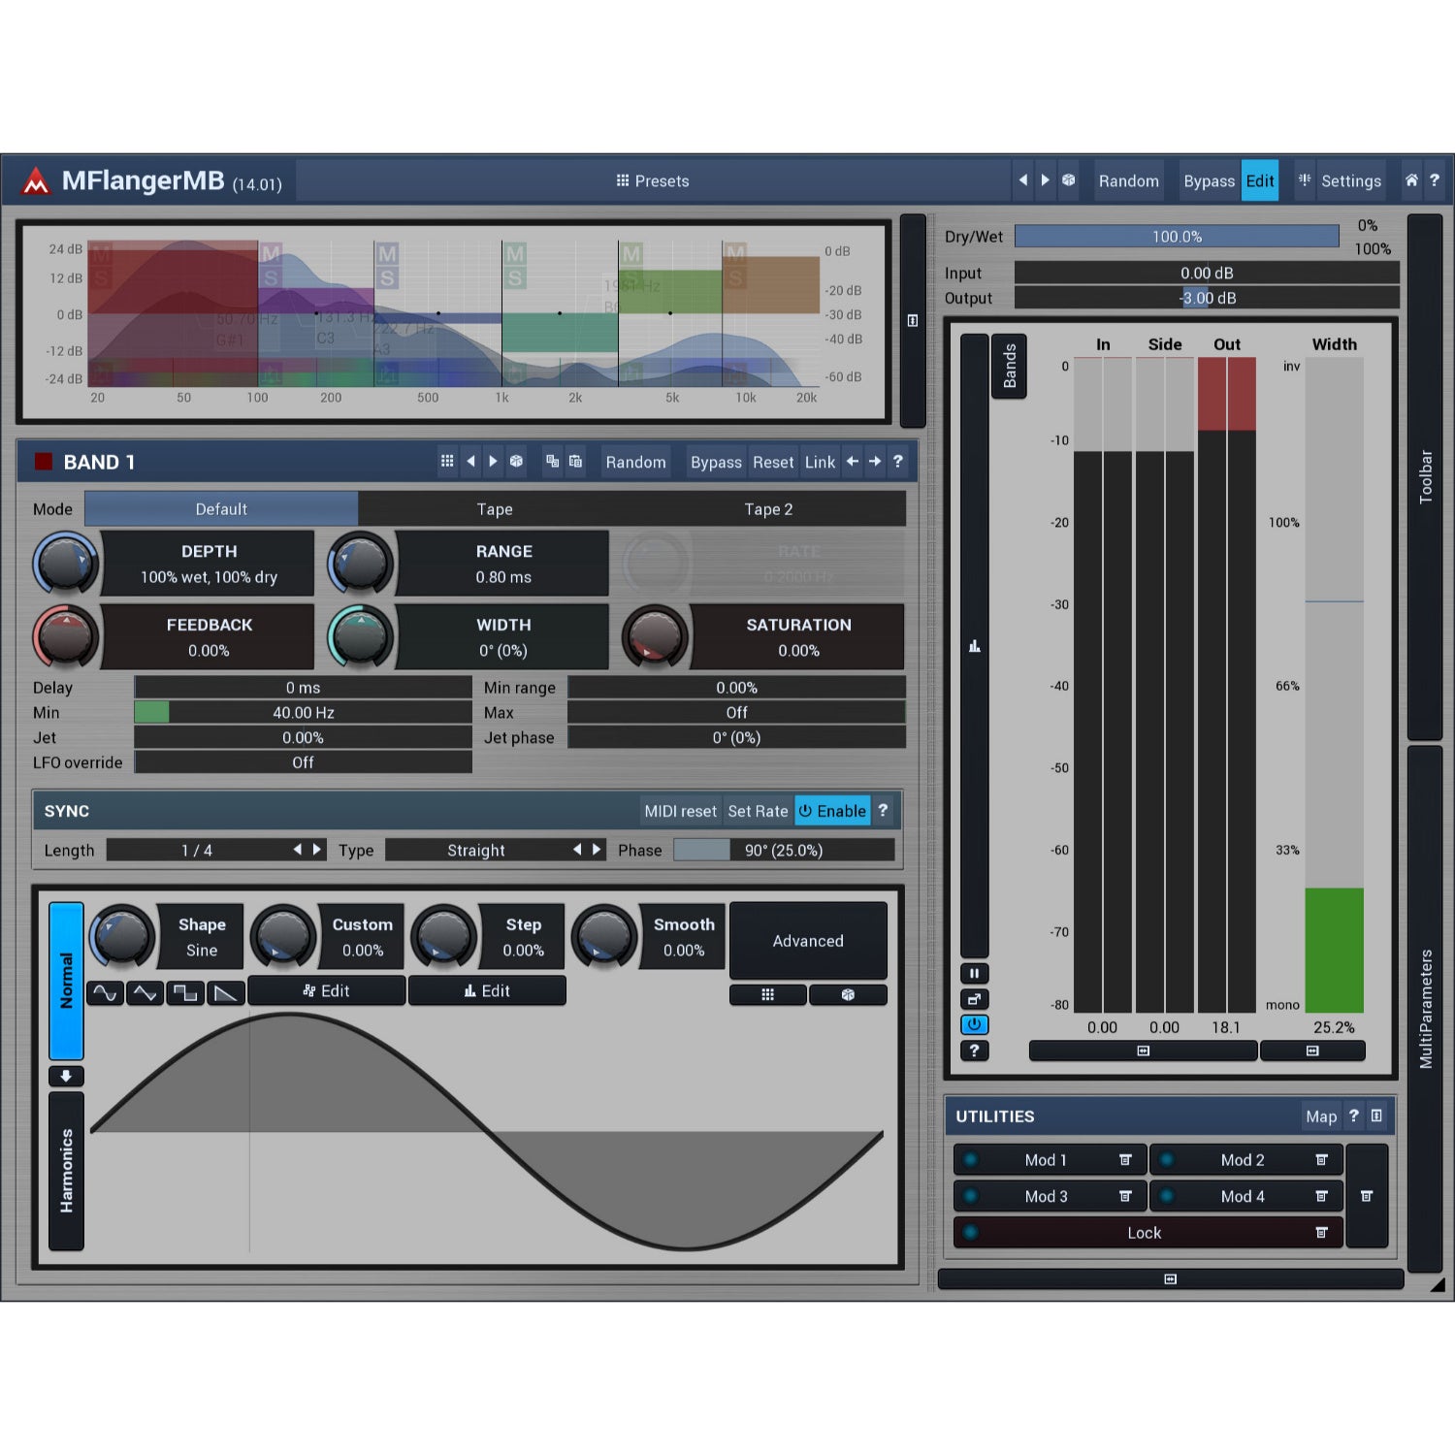Increase sync Length with right arrow
This screenshot has height=1455, width=1455.
tap(316, 850)
